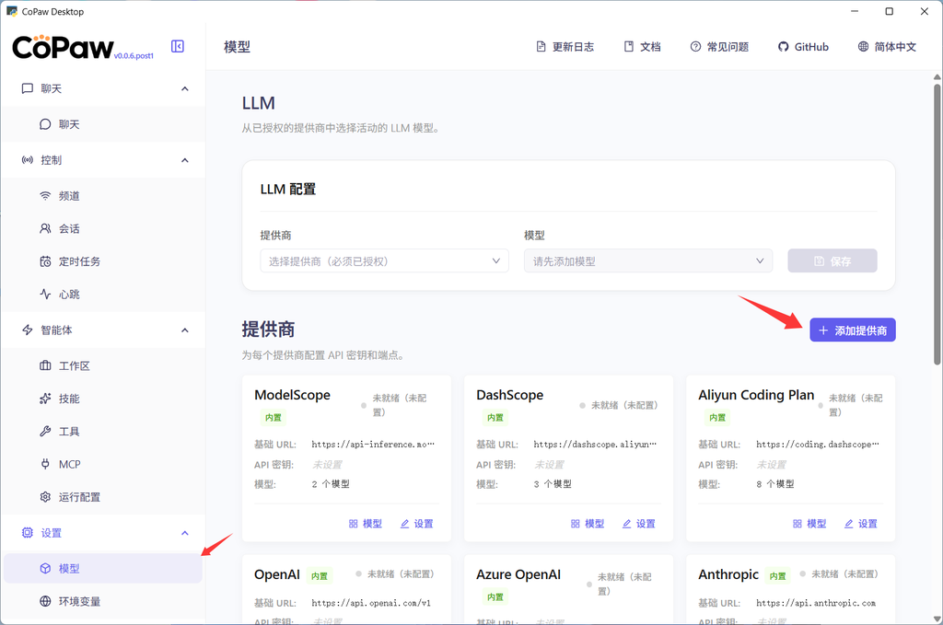Viewport: 943px width, 625px height.
Task: Click the GitHub logo icon in the header
Action: click(783, 47)
